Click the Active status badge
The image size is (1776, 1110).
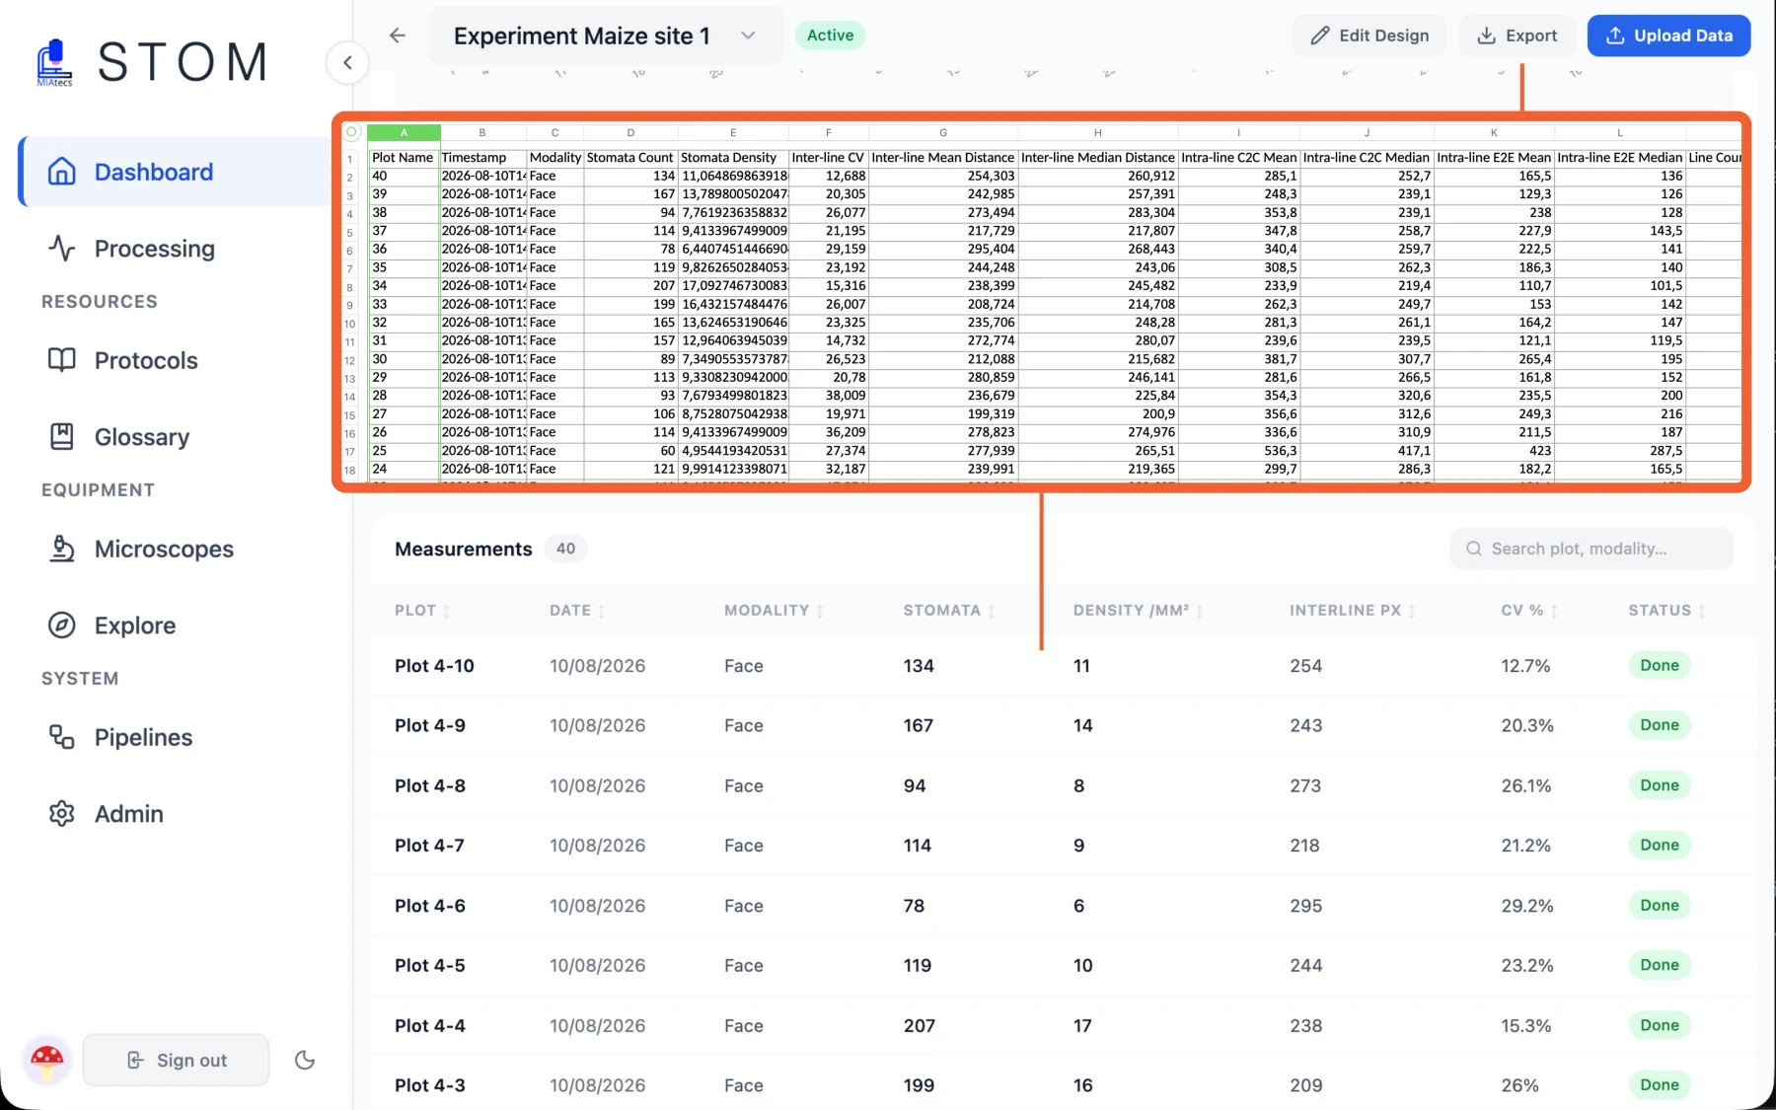pyautogui.click(x=830, y=36)
